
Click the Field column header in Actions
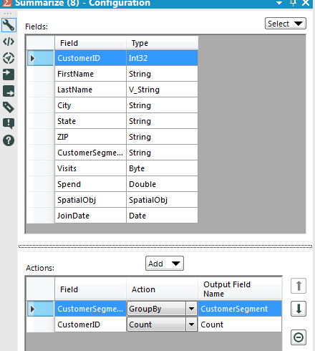click(90, 289)
